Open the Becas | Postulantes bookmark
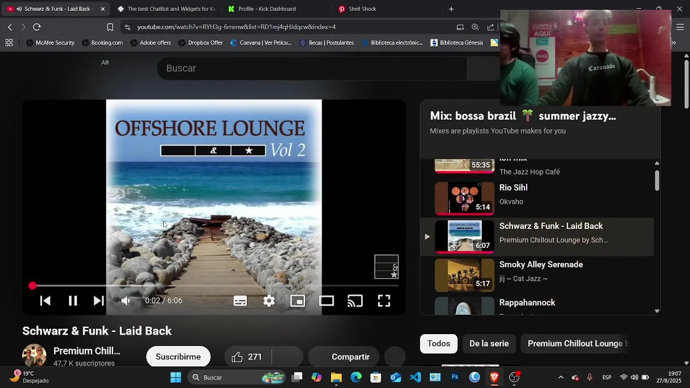 click(327, 43)
